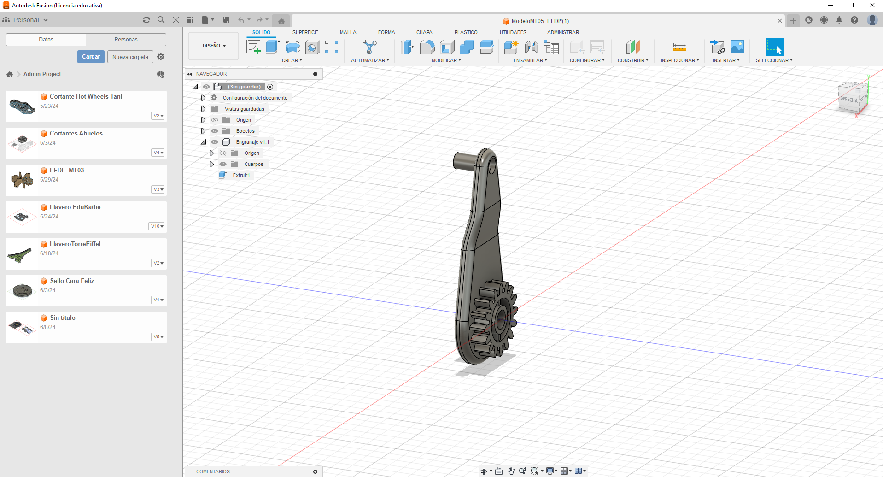Open the CREAR dropdown menu
Screen dimensions: 883x477
(292, 60)
